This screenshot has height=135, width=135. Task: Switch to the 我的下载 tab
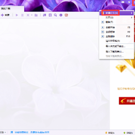click(12, 9)
